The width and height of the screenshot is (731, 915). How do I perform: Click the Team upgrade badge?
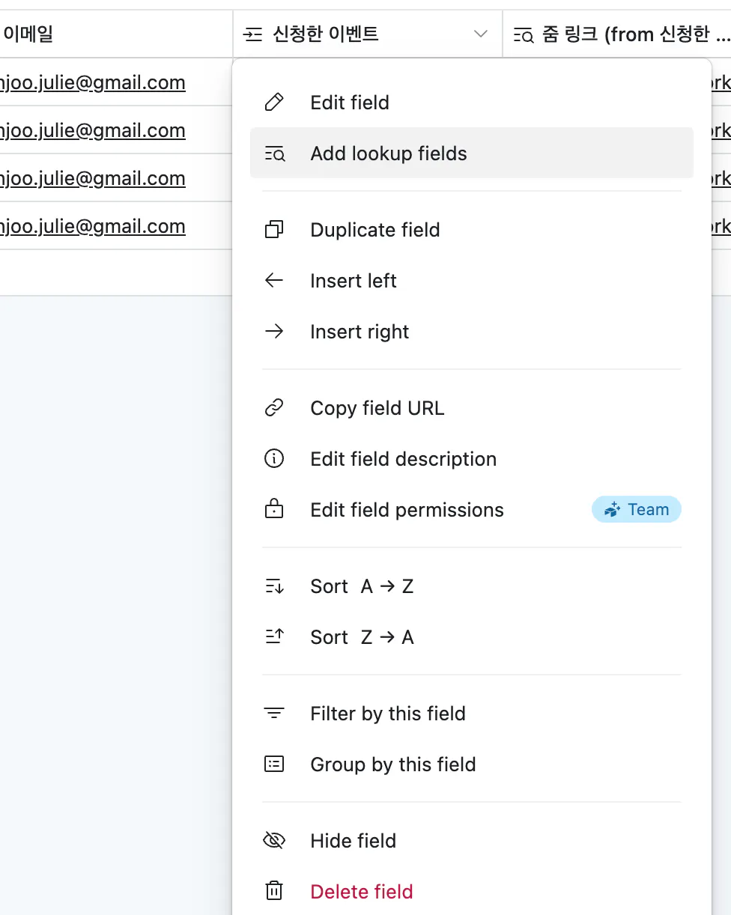point(637,510)
